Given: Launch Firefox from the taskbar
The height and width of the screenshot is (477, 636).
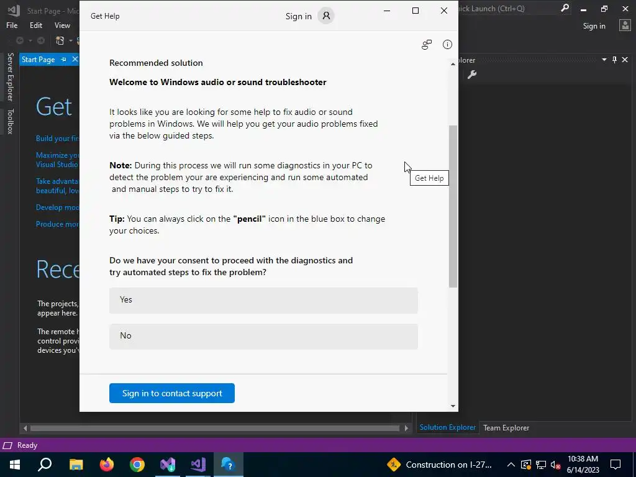Looking at the screenshot, I should [x=107, y=465].
